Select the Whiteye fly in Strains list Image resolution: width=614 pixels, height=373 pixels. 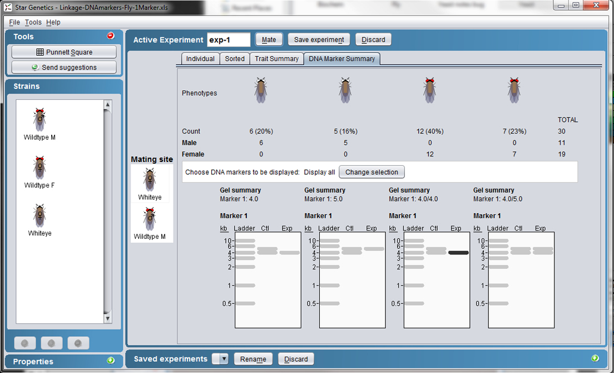(x=39, y=215)
